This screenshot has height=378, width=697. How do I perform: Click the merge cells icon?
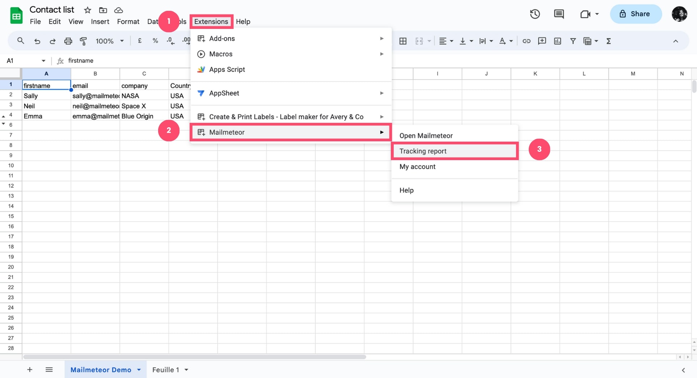click(419, 41)
